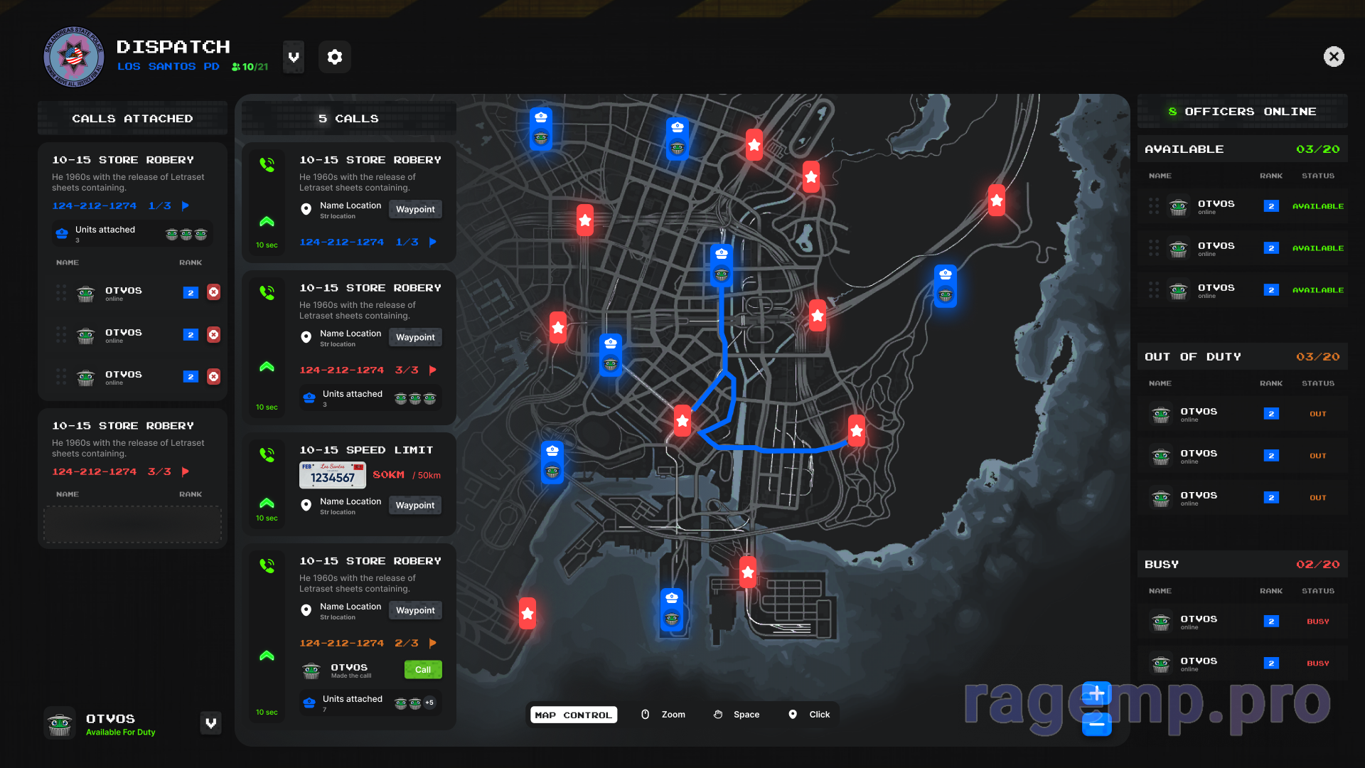Viewport: 1365px width, 768px height.
Task: Click the Click pin control hint
Action: pos(810,715)
